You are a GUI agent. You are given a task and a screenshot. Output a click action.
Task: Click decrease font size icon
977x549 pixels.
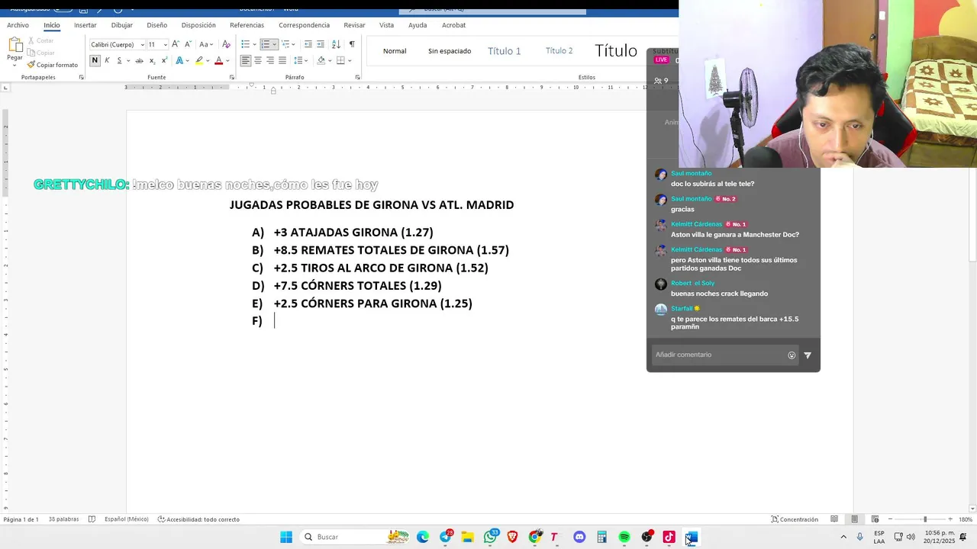pos(188,44)
